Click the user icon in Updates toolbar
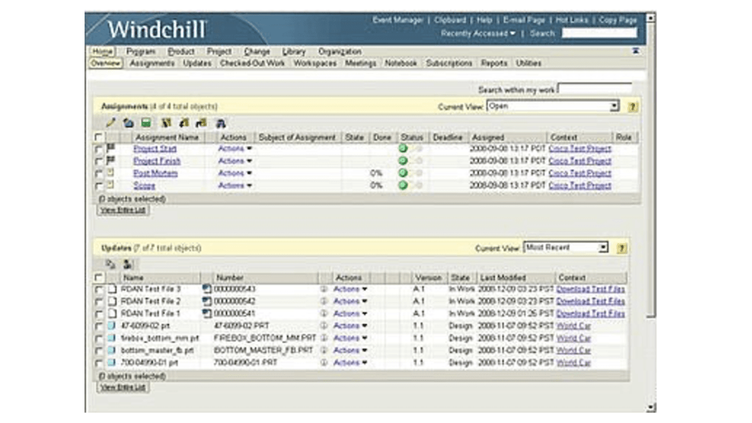 (x=127, y=264)
